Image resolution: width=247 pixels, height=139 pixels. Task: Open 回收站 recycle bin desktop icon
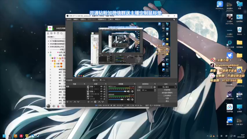pos(240,31)
